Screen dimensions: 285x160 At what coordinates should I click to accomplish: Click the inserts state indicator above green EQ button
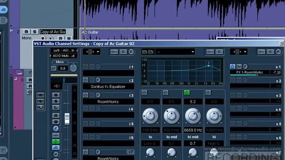point(56,135)
